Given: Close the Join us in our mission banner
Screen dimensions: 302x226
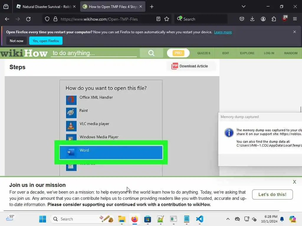Looking at the screenshot, I should [295, 182].
